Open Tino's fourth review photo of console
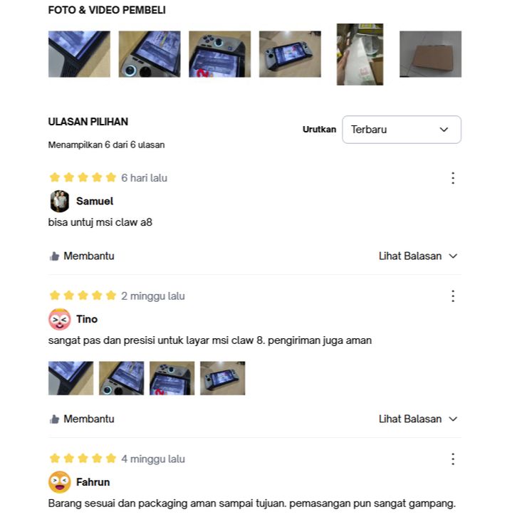 [223, 378]
